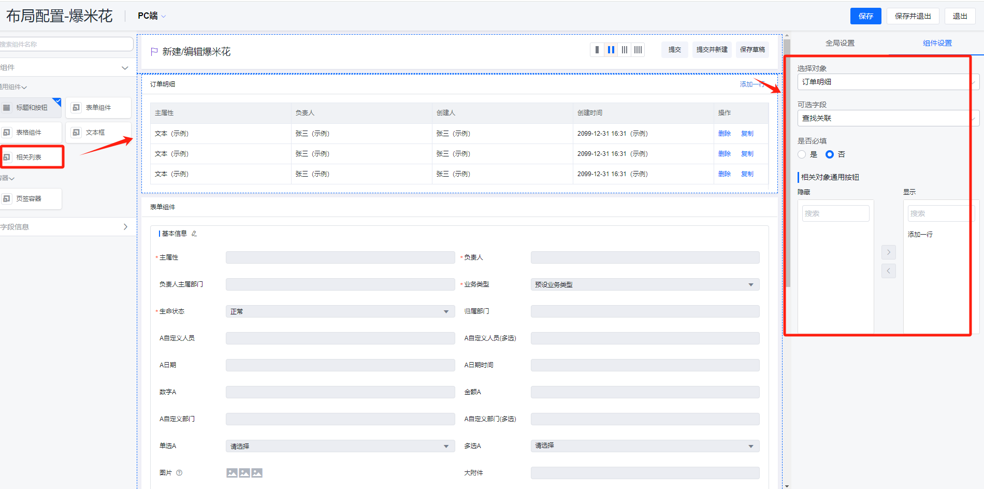Click the blue 保存 button
The image size is (984, 489).
coord(865,16)
